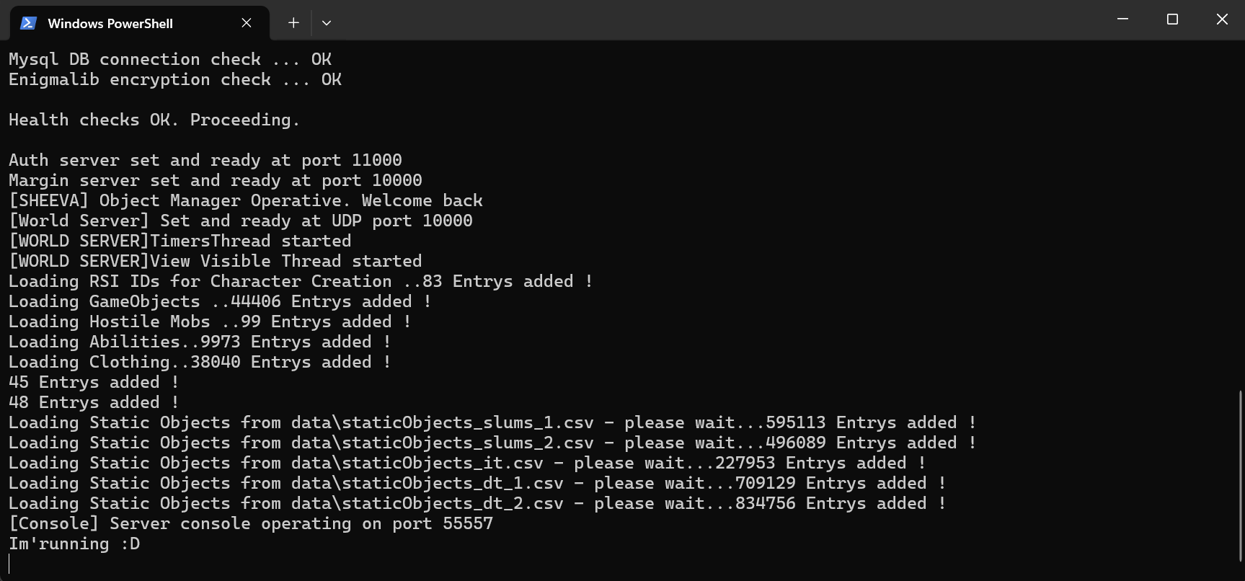The width and height of the screenshot is (1245, 581).
Task: Click the Auth server port 11000 line
Action: 205,161
